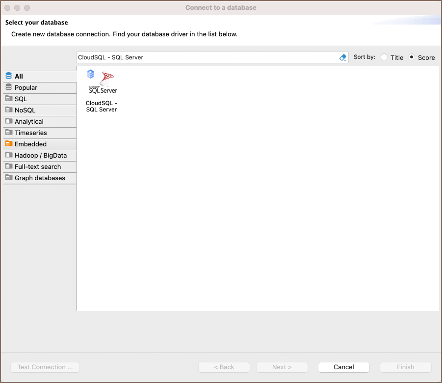Select the Score sort radio button
The image size is (442, 383).
tap(411, 57)
